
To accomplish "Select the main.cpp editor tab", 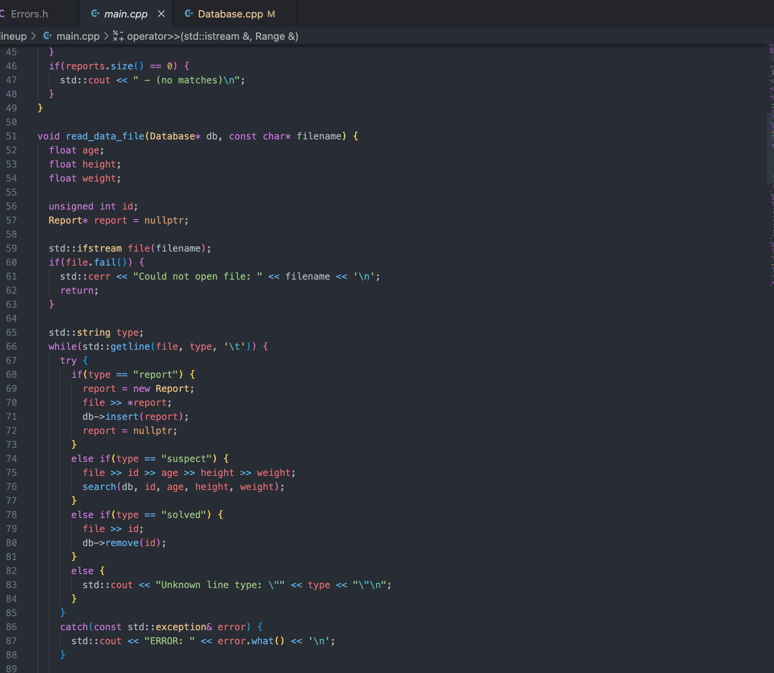I will pyautogui.click(x=125, y=14).
